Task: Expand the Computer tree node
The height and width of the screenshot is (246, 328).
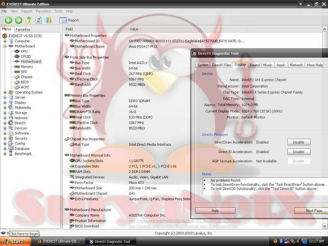Action: (5, 41)
